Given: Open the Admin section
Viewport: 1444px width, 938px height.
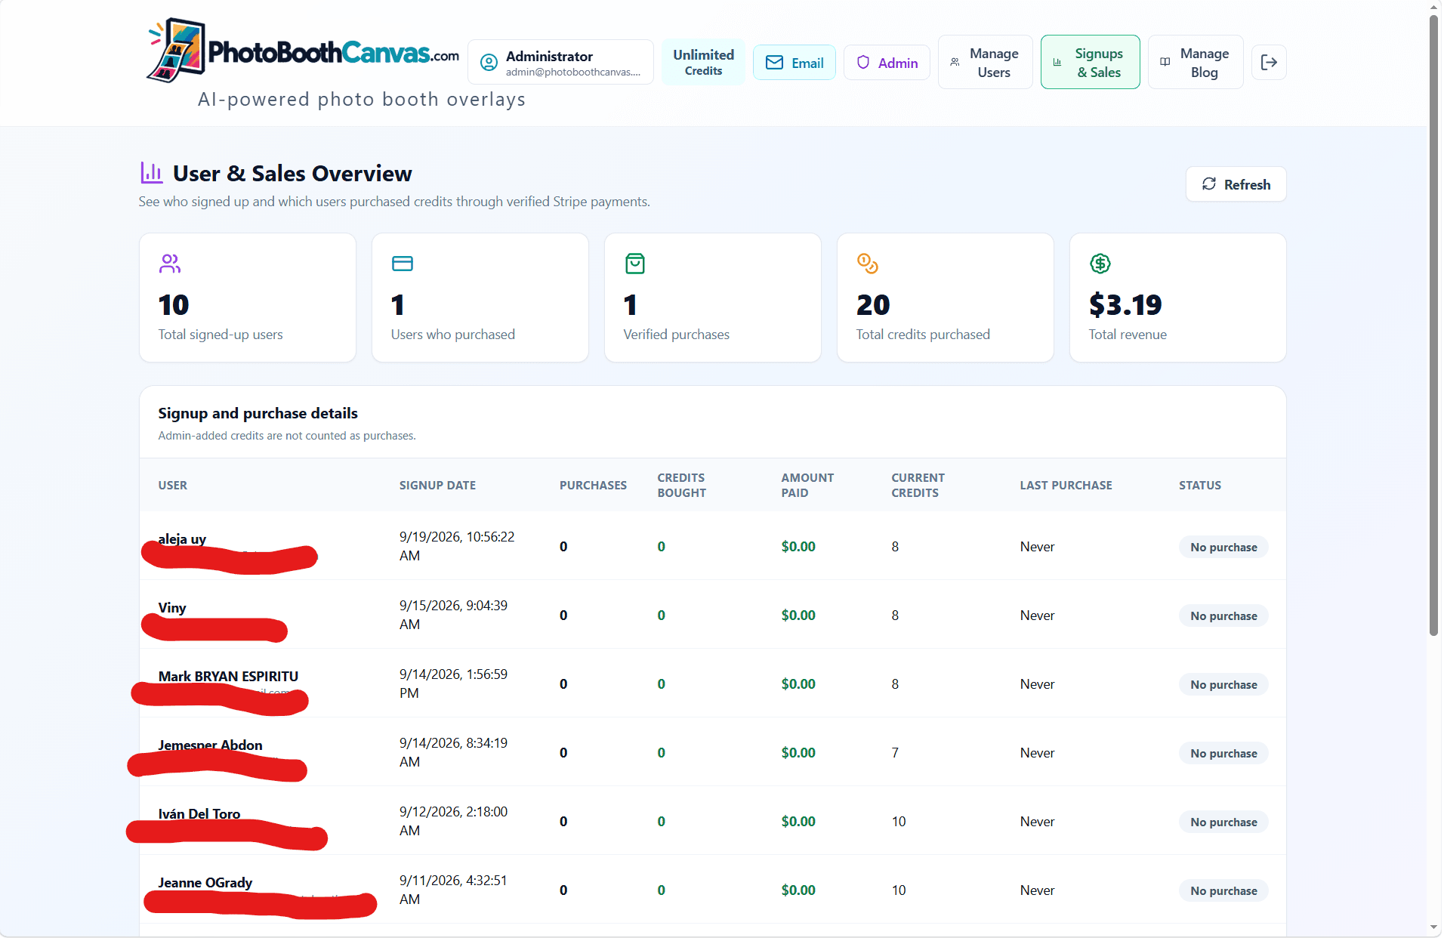Looking at the screenshot, I should click(887, 63).
